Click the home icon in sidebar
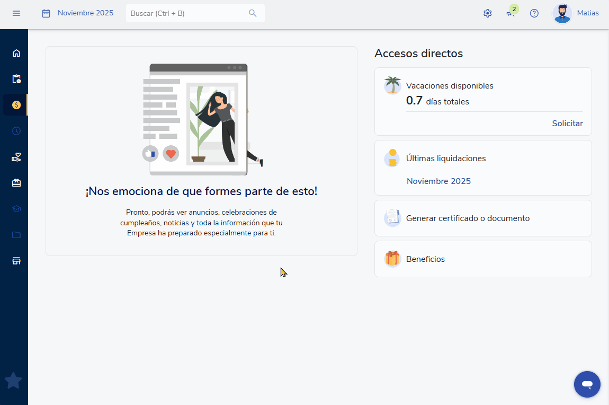 click(x=16, y=53)
